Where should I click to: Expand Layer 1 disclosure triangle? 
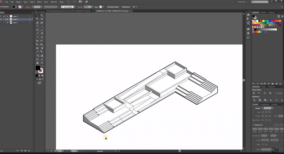[7, 23]
